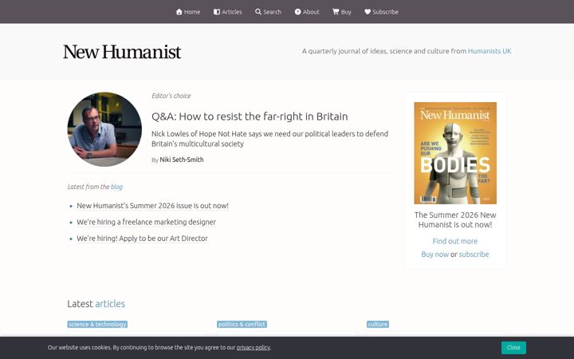Open the articles link in Latest heading
The width and height of the screenshot is (574, 359).
coord(110,304)
